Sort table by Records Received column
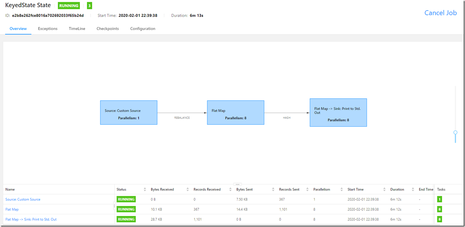 (x=230, y=190)
